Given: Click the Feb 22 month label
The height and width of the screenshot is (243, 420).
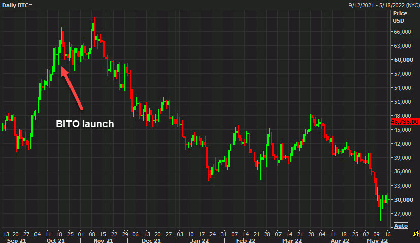Looking at the screenshot, I should 246,240.
